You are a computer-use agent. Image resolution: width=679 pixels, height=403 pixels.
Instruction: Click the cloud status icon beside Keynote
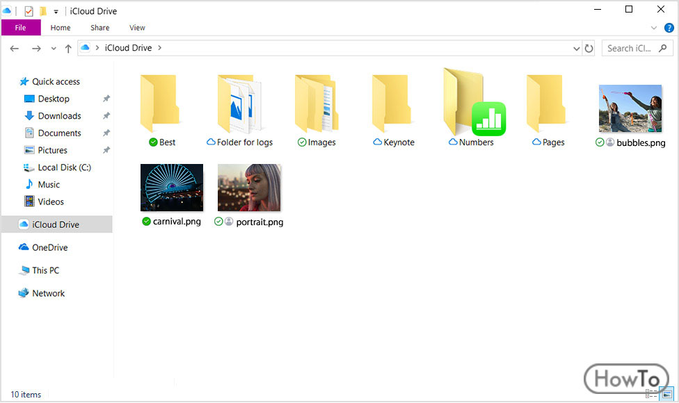(378, 142)
